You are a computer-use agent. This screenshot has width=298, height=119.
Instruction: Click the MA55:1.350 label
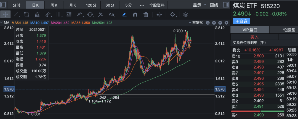[x=81, y=23]
